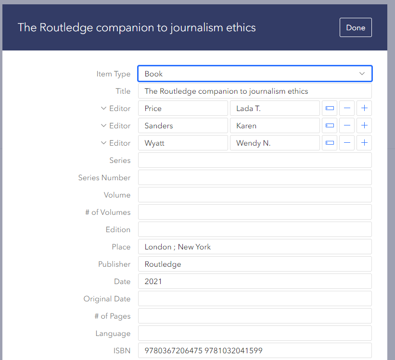
Task: Toggle Sanders name into one field
Action: pyautogui.click(x=330, y=125)
